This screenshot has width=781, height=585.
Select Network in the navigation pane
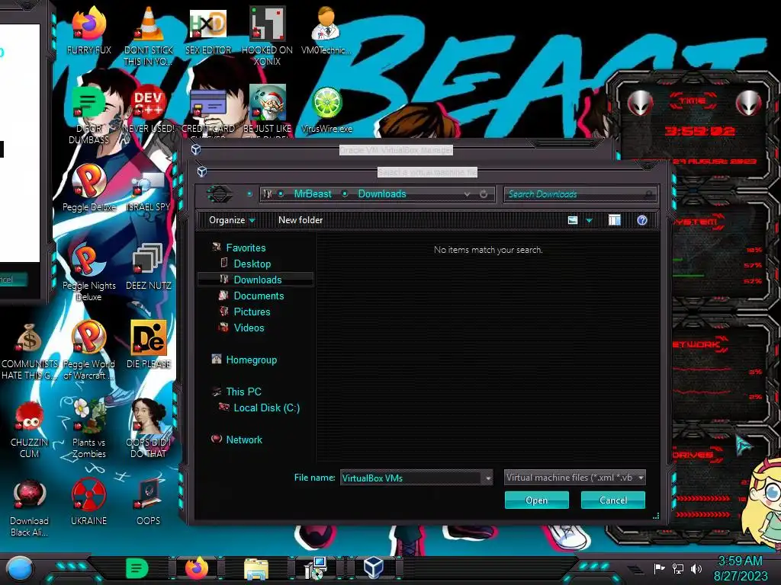243,440
